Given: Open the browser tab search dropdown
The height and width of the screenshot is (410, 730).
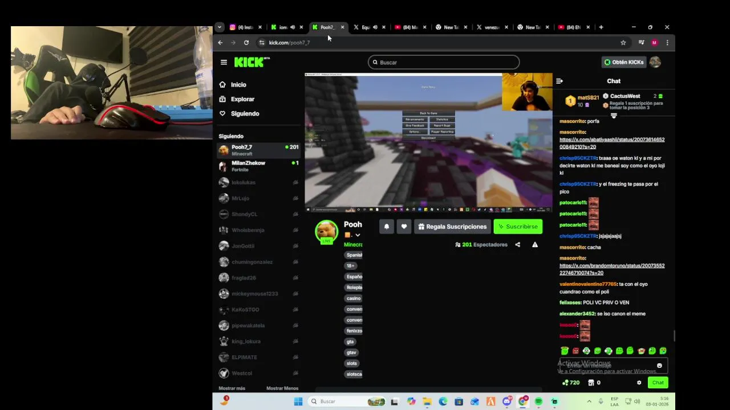Looking at the screenshot, I should point(219,27).
